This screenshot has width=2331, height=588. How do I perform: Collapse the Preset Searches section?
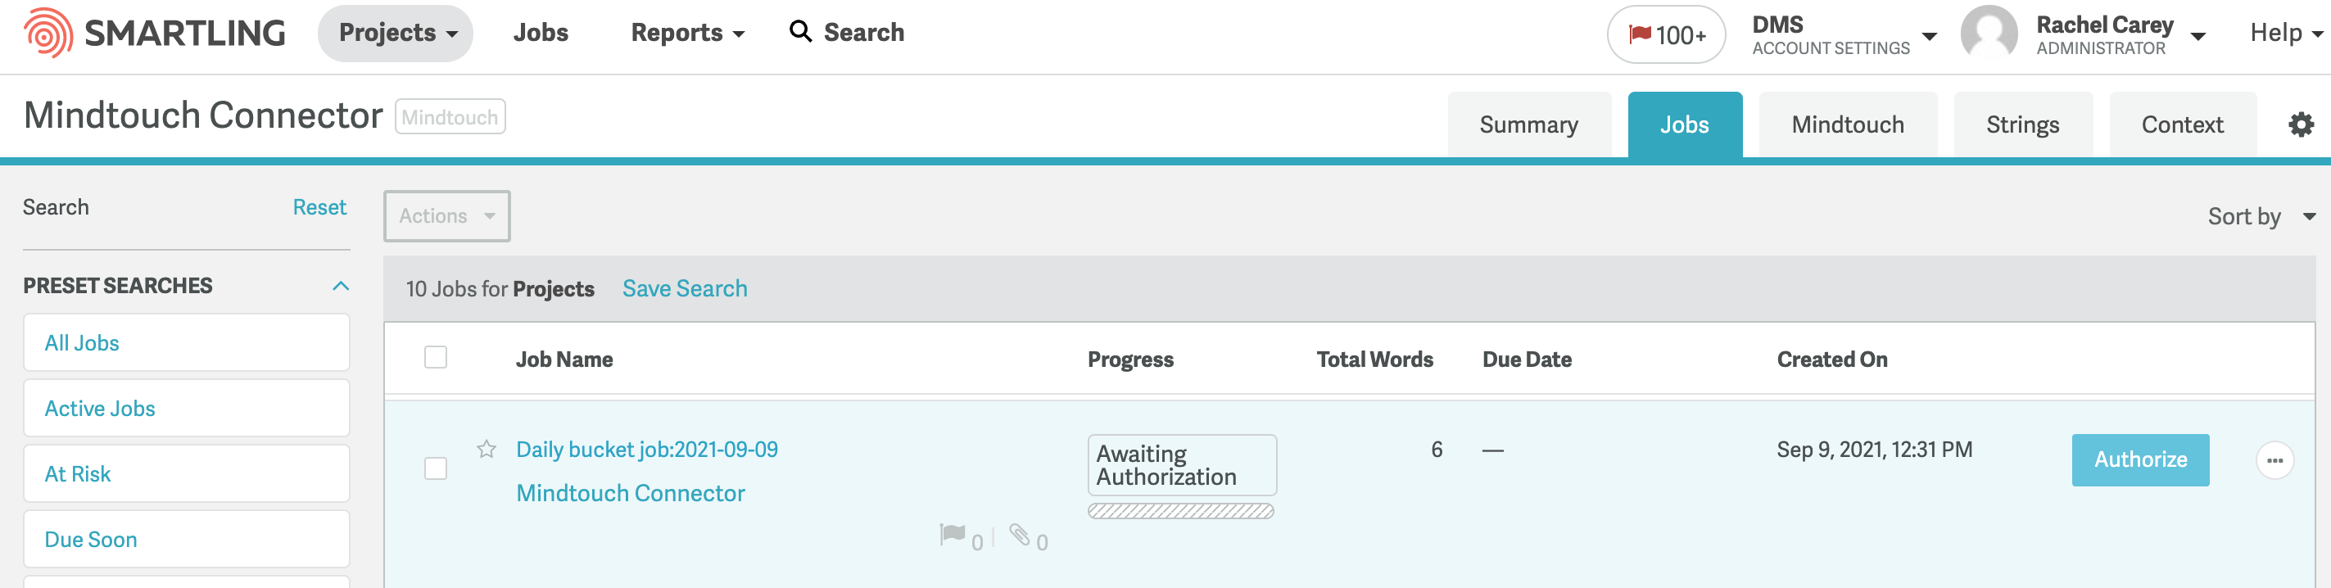340,286
